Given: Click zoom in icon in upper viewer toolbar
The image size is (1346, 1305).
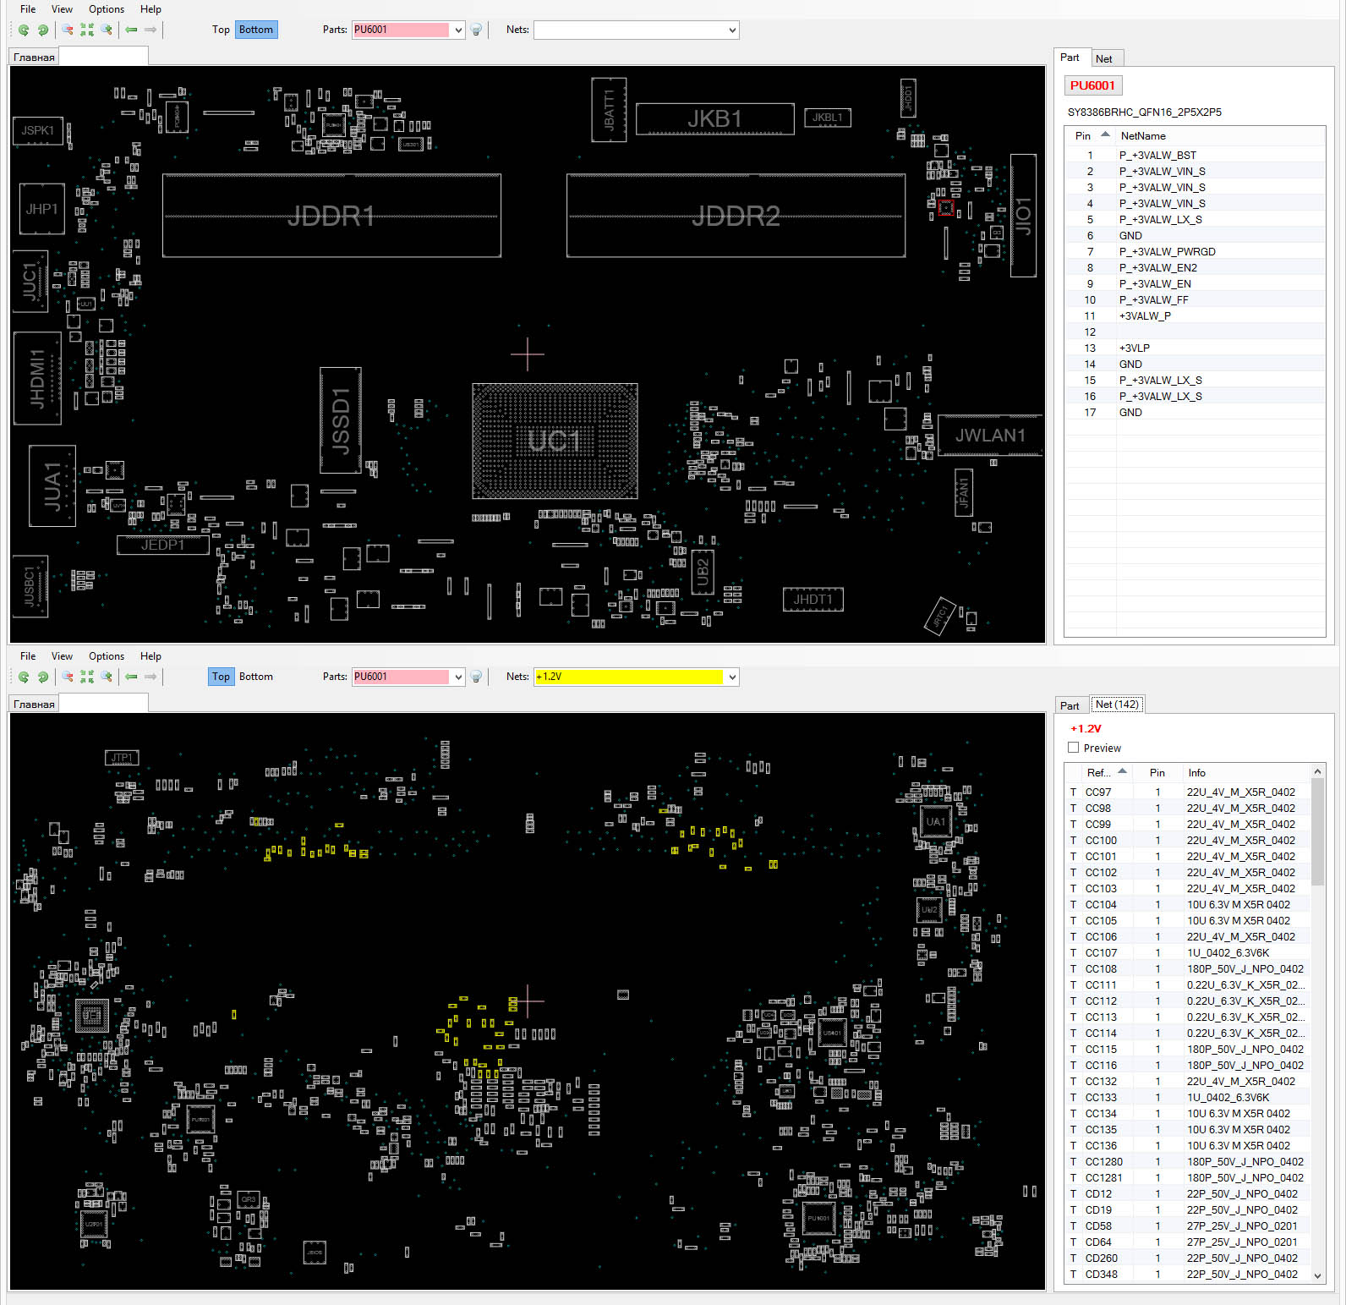Looking at the screenshot, I should 107,30.
